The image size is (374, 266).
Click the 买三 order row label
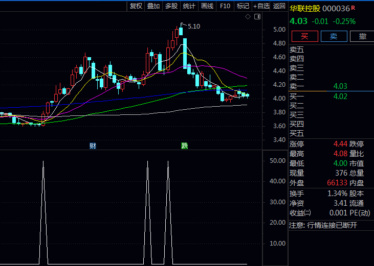click(297, 115)
